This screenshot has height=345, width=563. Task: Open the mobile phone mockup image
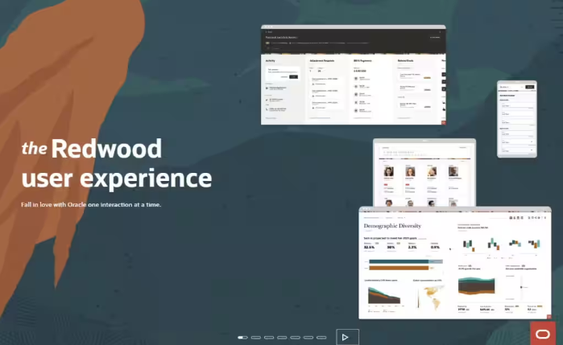516,117
